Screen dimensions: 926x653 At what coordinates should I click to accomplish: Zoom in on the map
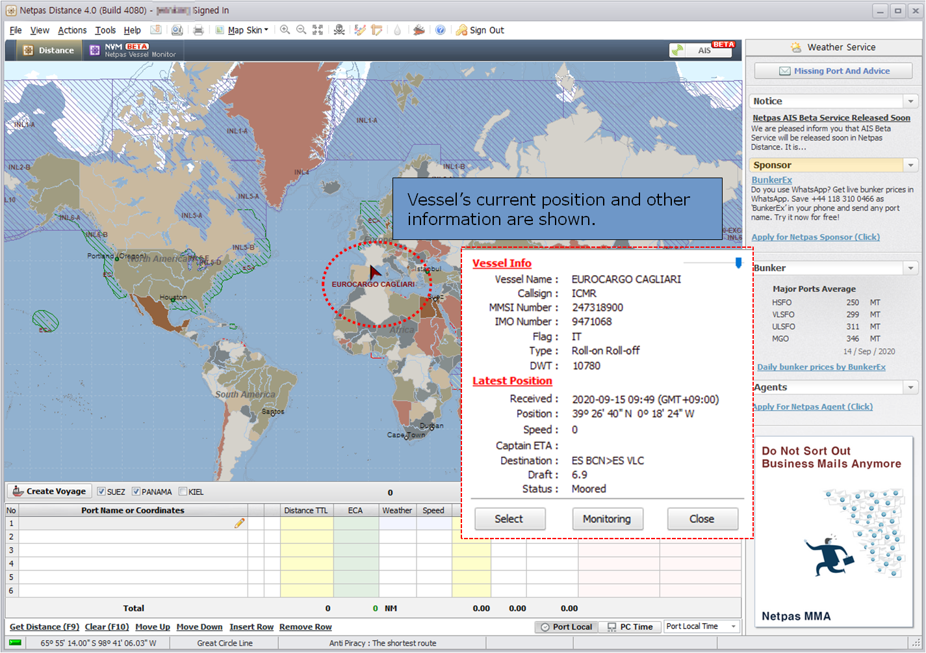(x=285, y=30)
